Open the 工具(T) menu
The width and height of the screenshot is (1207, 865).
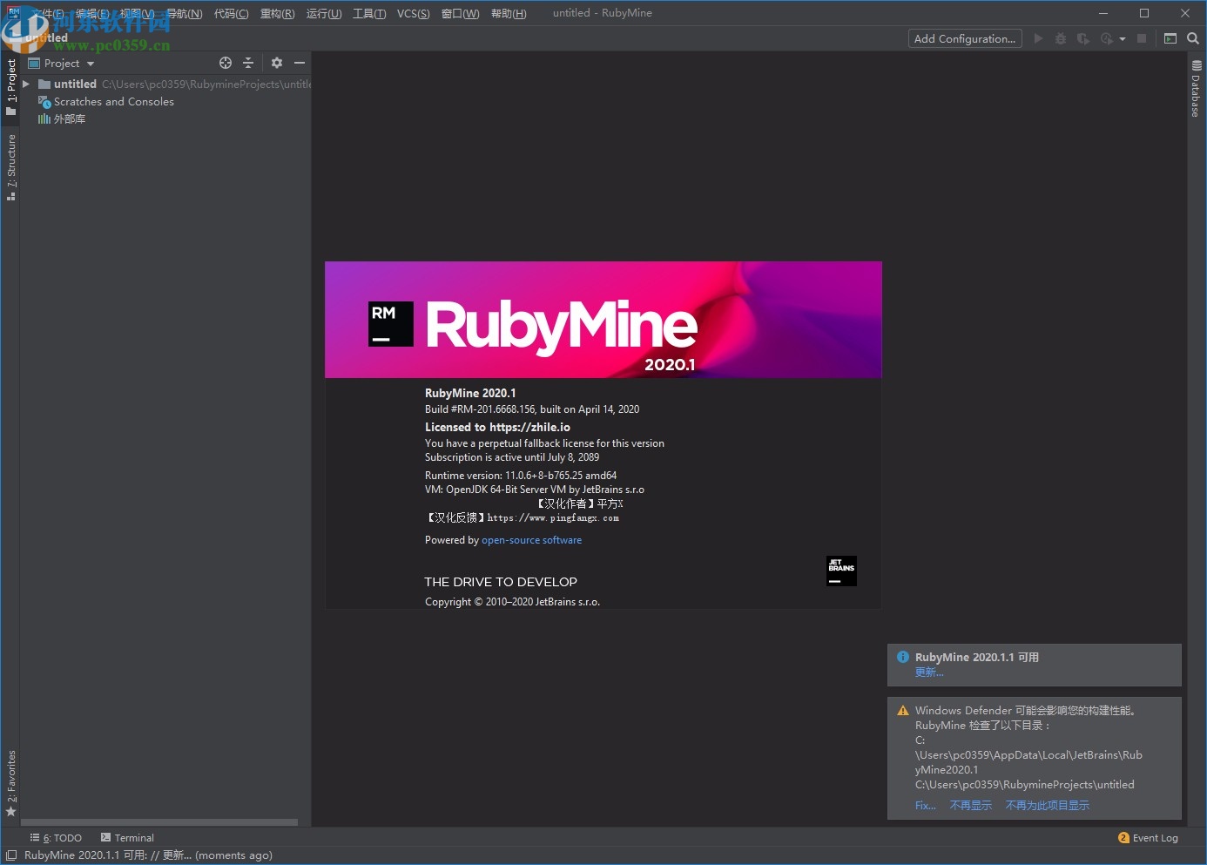click(x=368, y=13)
